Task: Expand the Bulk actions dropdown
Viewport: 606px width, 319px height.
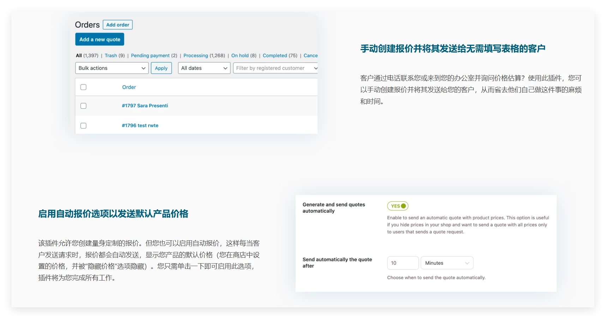Action: pos(112,68)
